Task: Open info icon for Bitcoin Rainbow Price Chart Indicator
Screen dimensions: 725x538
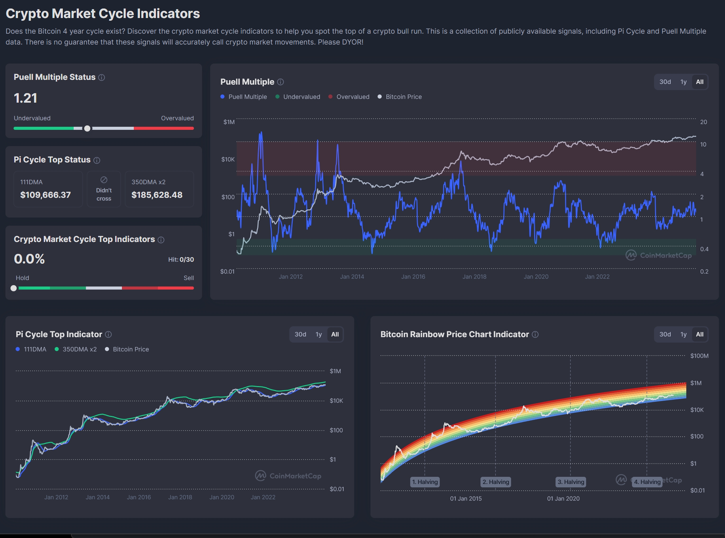Action: [535, 334]
